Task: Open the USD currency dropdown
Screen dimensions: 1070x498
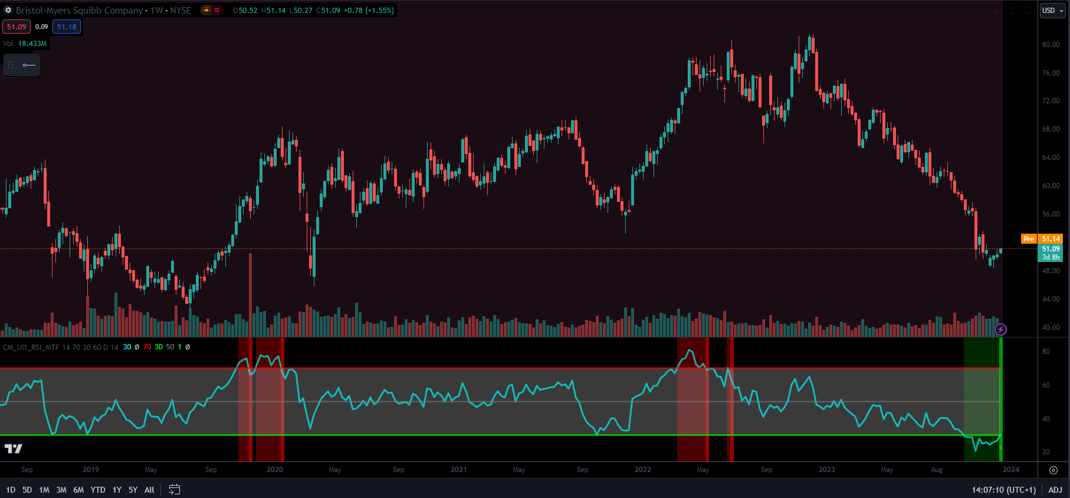Action: (1052, 11)
